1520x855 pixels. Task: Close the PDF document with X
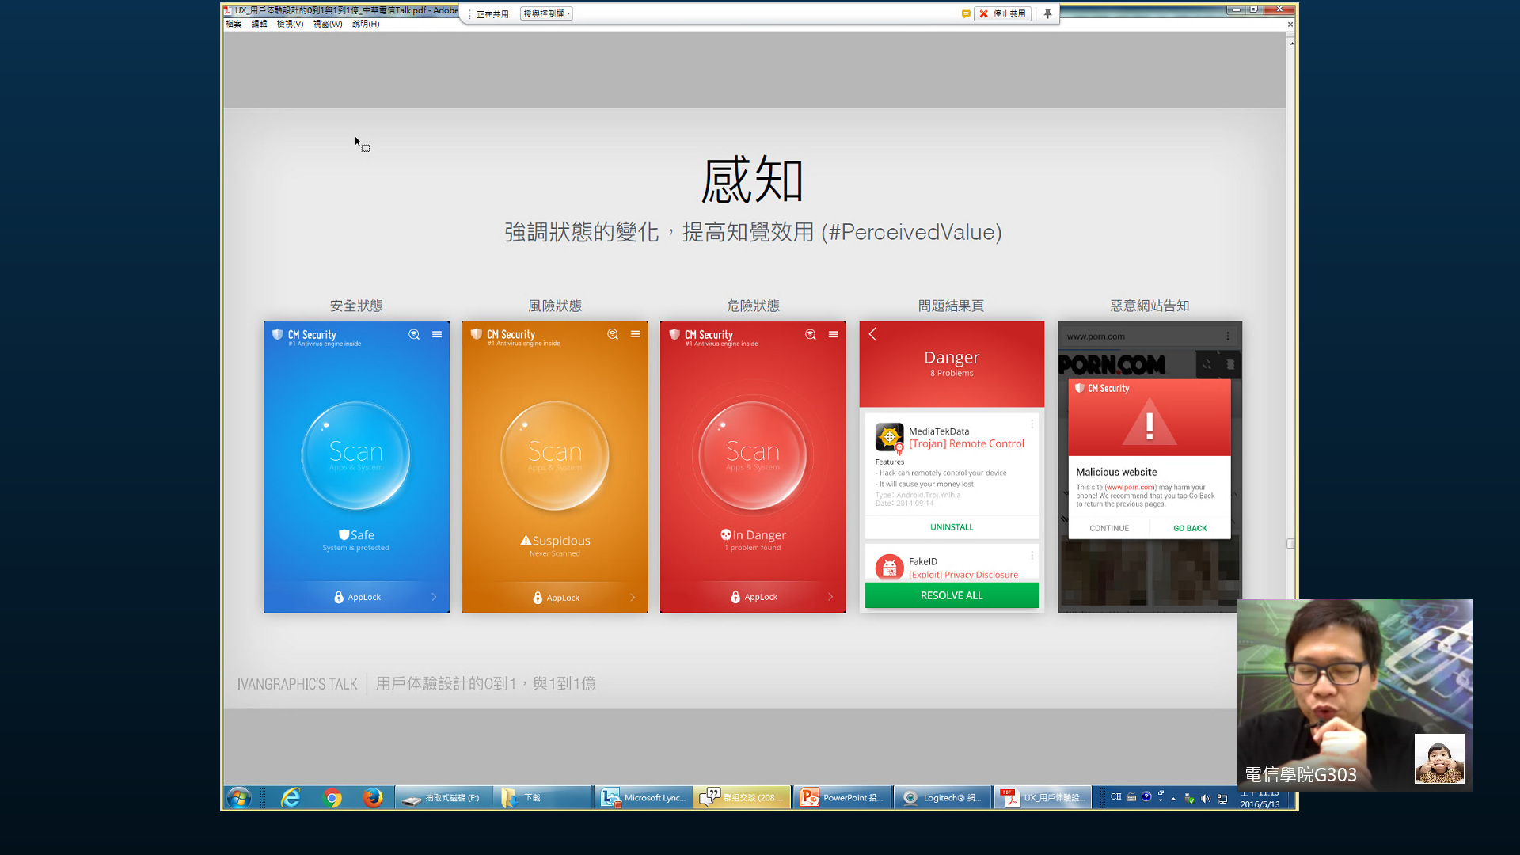point(1290,25)
